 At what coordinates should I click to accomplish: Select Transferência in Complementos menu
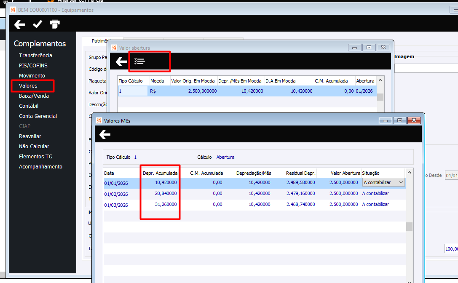tap(36, 56)
